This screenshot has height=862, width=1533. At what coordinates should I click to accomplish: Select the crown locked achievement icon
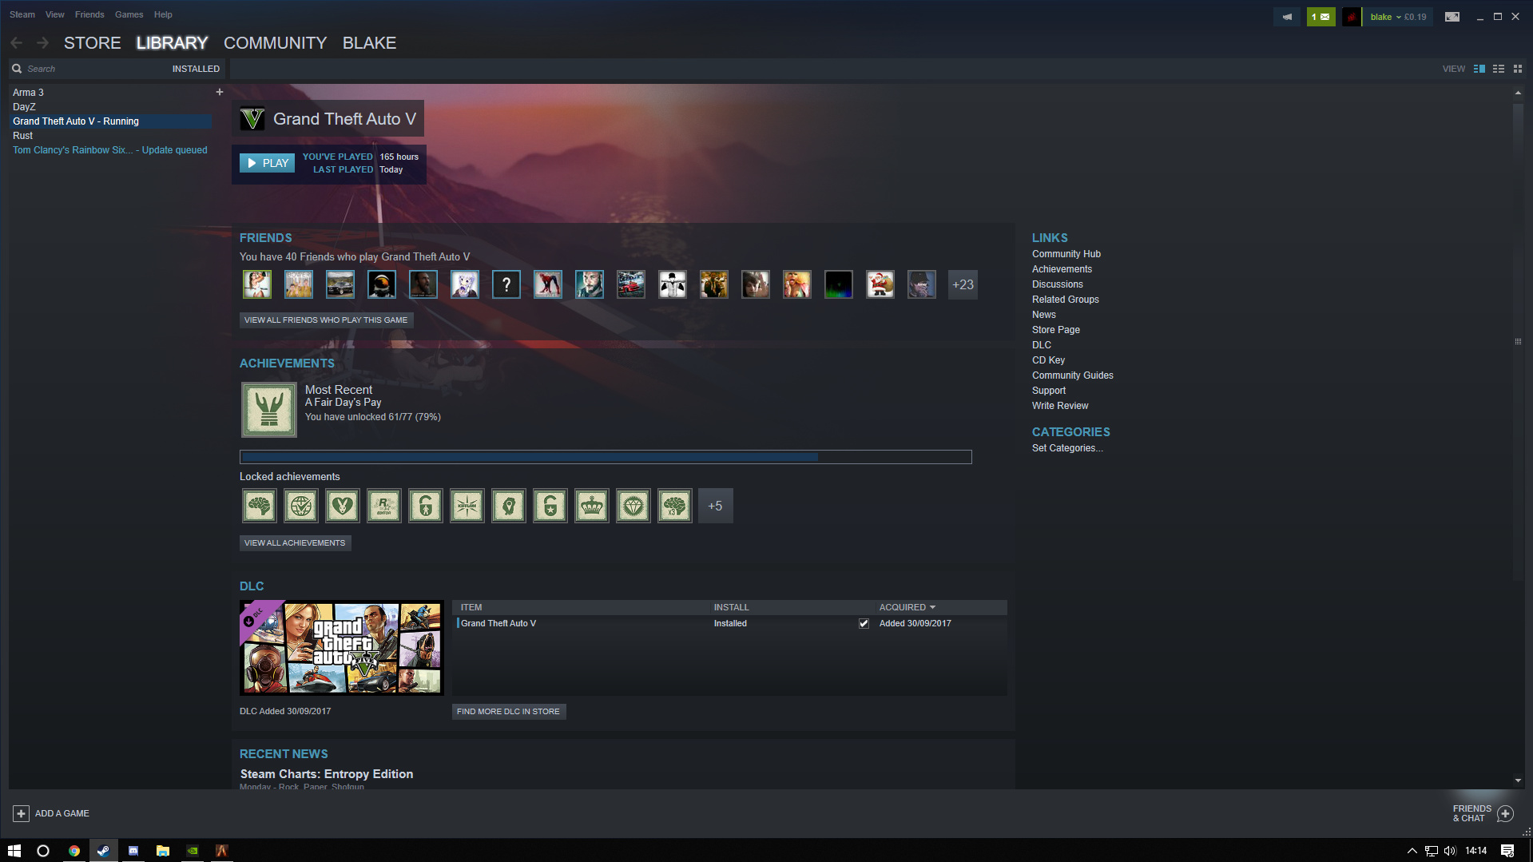pyautogui.click(x=592, y=506)
